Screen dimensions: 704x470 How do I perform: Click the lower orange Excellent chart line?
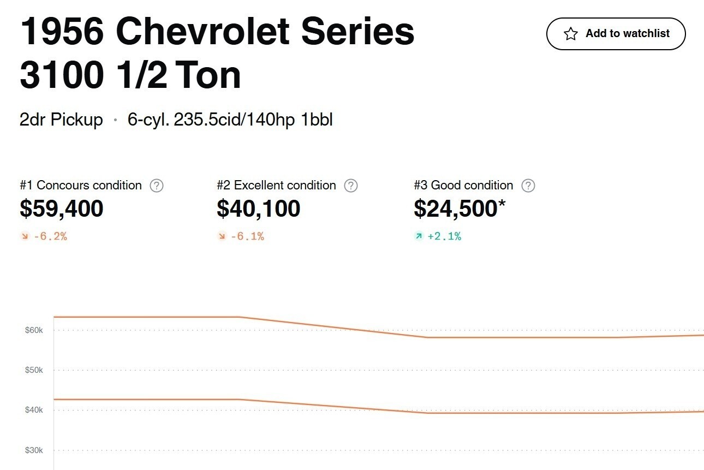point(147,400)
